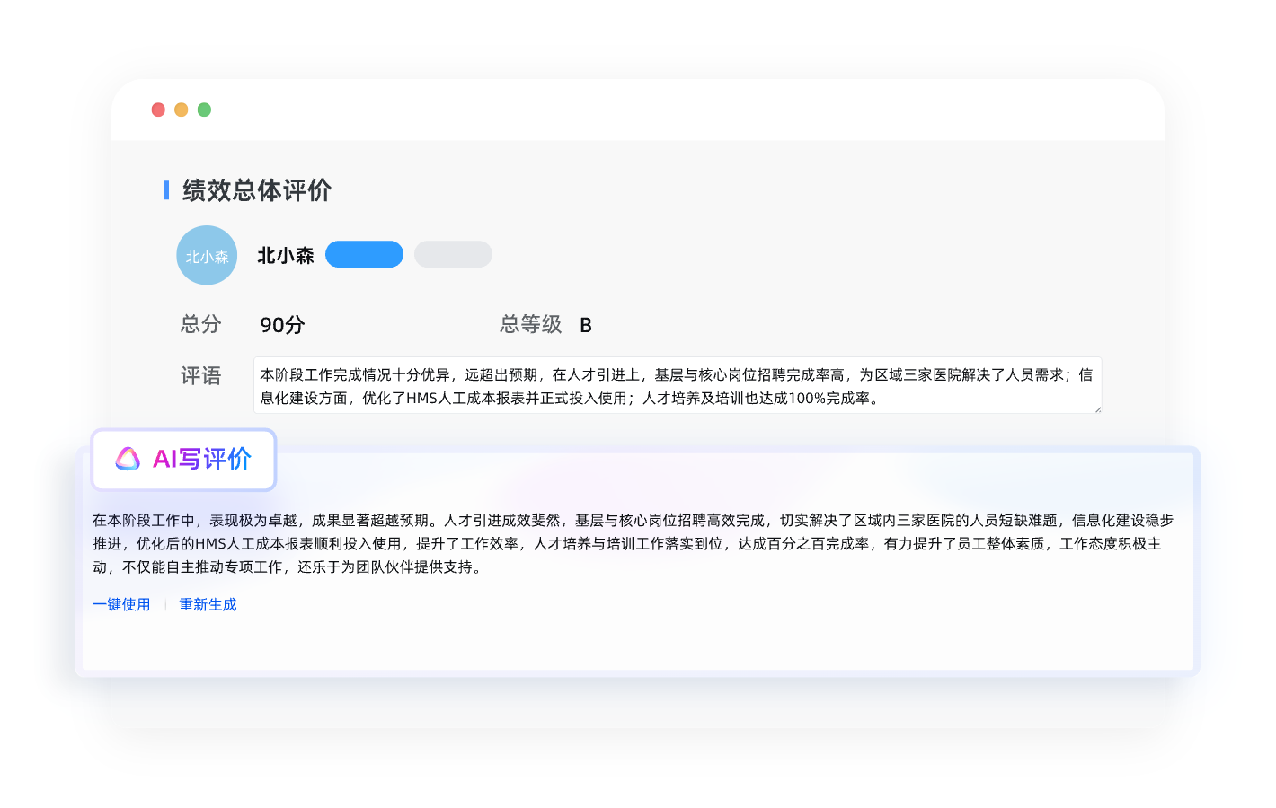Apply the suggestion via 一键使用
Image resolution: width=1276 pixels, height=808 pixels.
point(121,604)
